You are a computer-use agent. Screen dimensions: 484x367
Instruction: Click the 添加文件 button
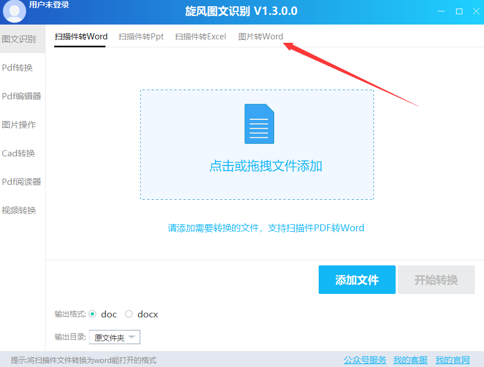[x=357, y=280]
